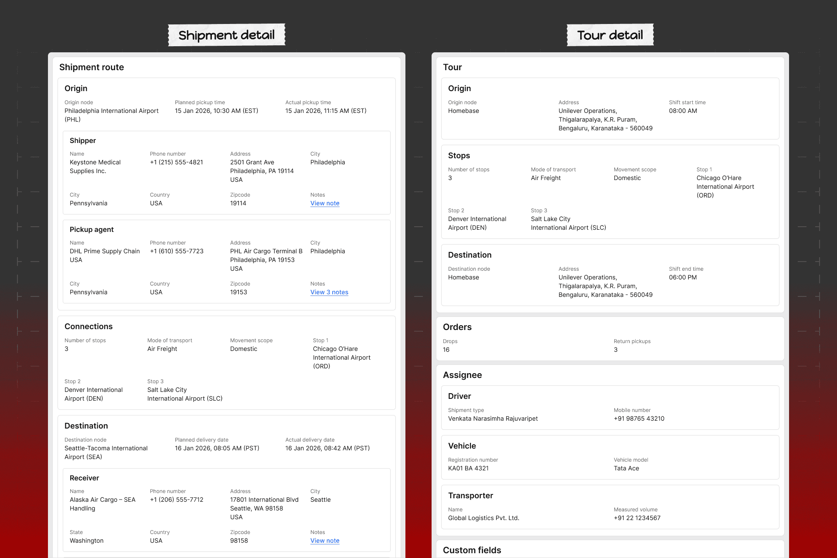
Task: Open the Receiver's View note link
Action: [325, 541]
